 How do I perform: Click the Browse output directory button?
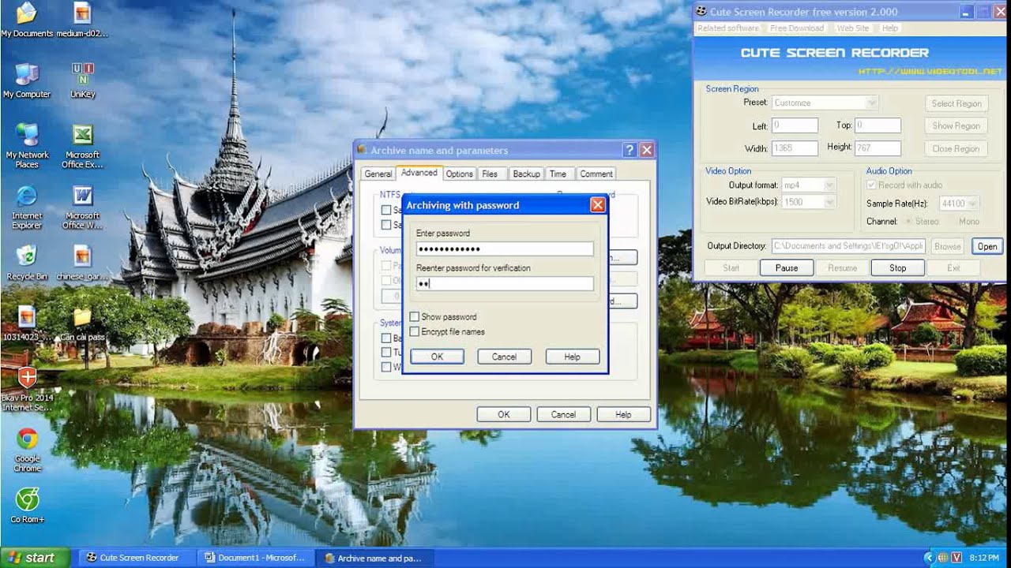[x=947, y=246]
